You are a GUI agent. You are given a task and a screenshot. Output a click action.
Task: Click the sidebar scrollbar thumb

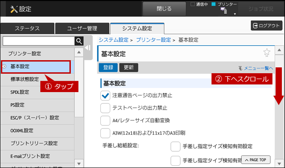79,87
